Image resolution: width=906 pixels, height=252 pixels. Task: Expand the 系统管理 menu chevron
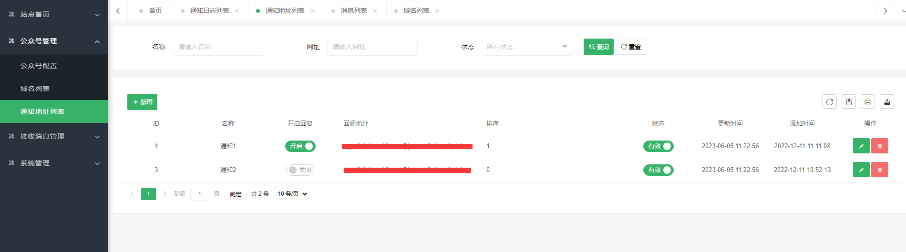(97, 163)
